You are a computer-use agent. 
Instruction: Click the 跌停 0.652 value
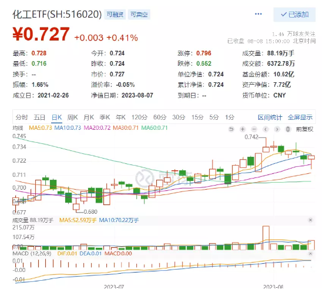click(x=204, y=63)
